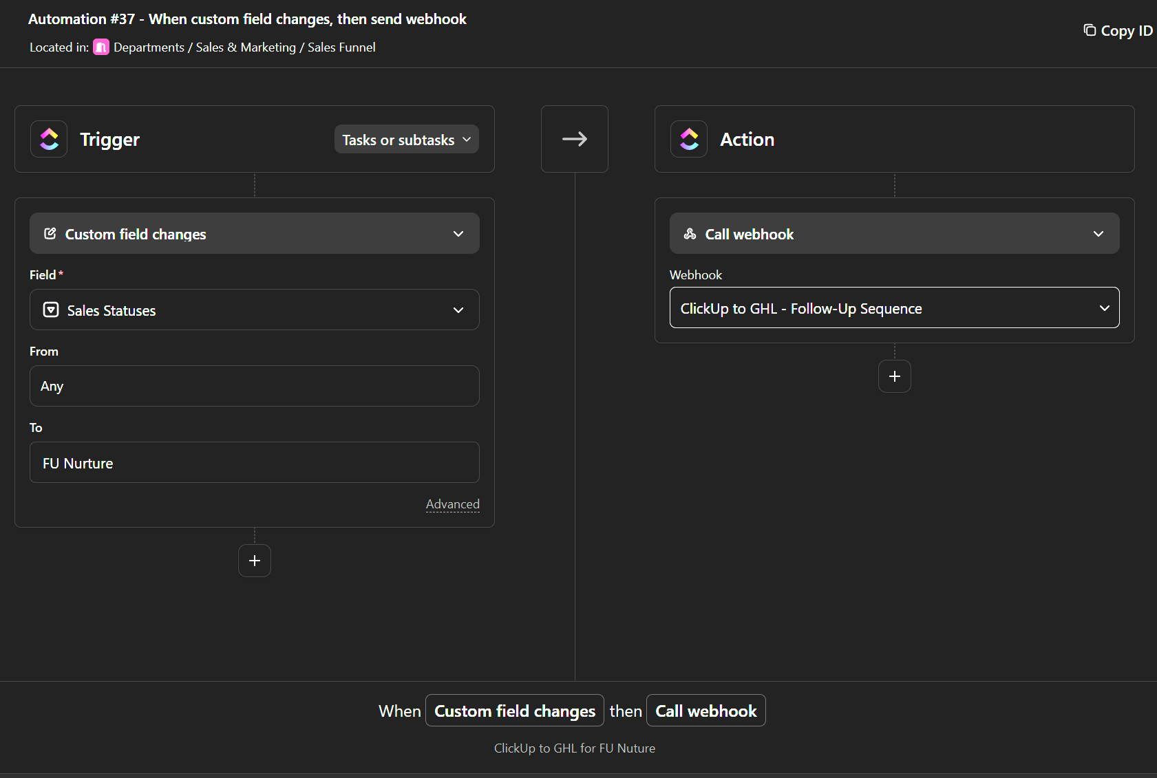The width and height of the screenshot is (1157, 778).
Task: Expand the Call webhook action dropdown
Action: point(895,234)
